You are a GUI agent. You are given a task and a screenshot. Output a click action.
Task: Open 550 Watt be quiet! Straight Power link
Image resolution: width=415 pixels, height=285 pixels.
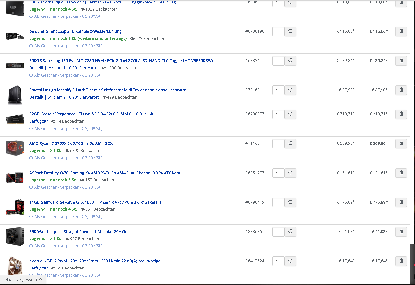(x=80, y=232)
